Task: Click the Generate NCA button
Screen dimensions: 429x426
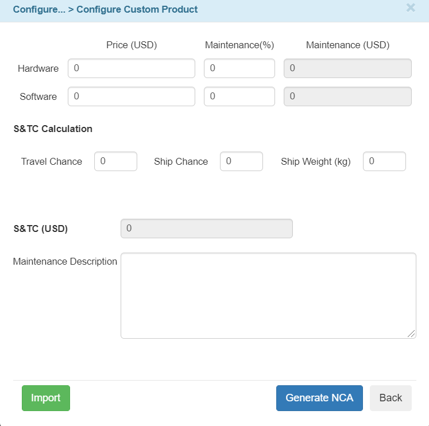Action: click(319, 398)
